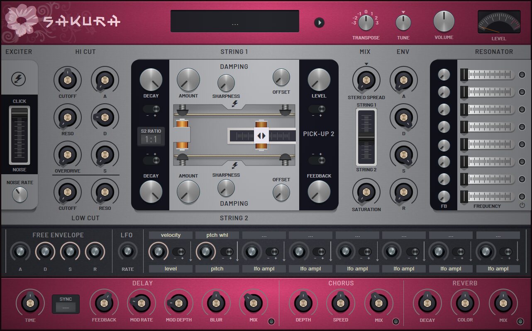Viewport: 532px width, 331px height.
Task: Toggle the Delay enable LED
Action: 271,321
